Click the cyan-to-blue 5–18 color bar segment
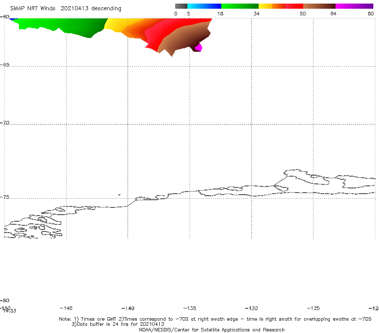The width and height of the screenshot is (379, 333). [x=204, y=6]
